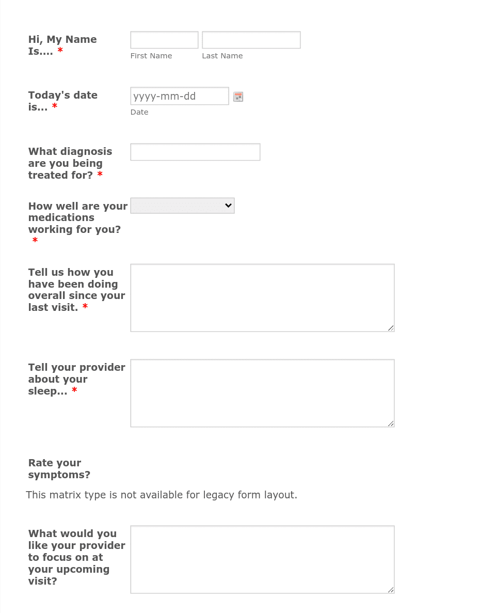Image resolution: width=480 pixels, height=613 pixels.
Task: Click the dropdown arrow on the medications combo box
Action: click(x=228, y=205)
